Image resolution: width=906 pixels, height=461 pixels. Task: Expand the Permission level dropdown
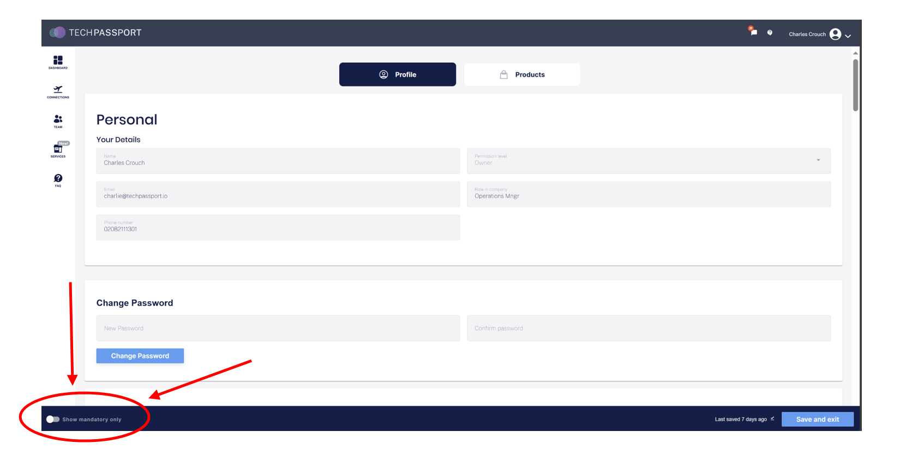click(818, 160)
